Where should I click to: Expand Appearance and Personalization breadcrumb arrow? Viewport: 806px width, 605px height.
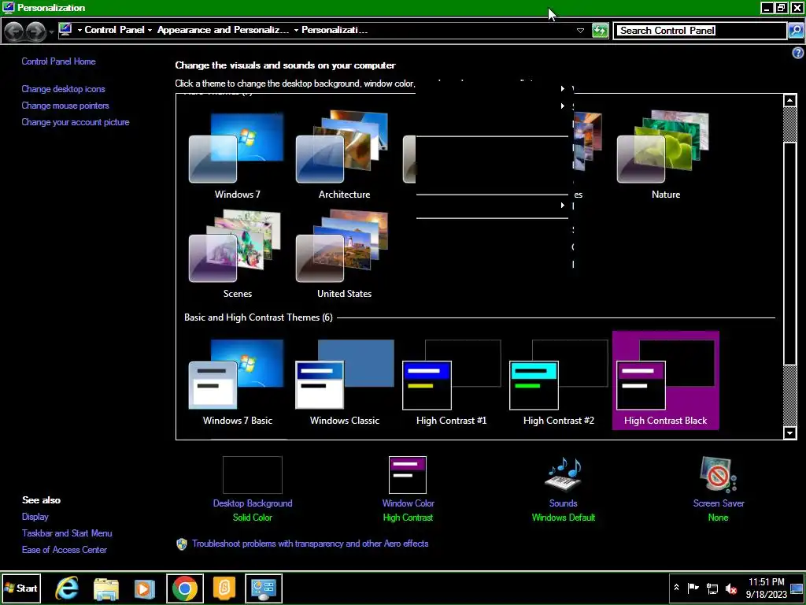[296, 31]
